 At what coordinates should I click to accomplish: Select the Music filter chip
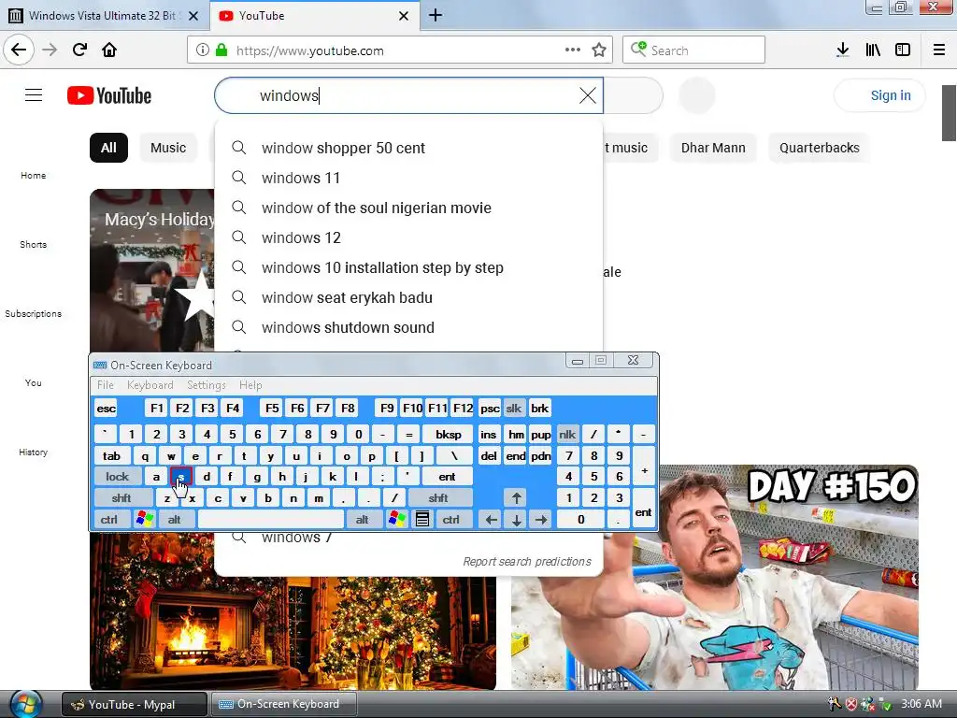(168, 148)
